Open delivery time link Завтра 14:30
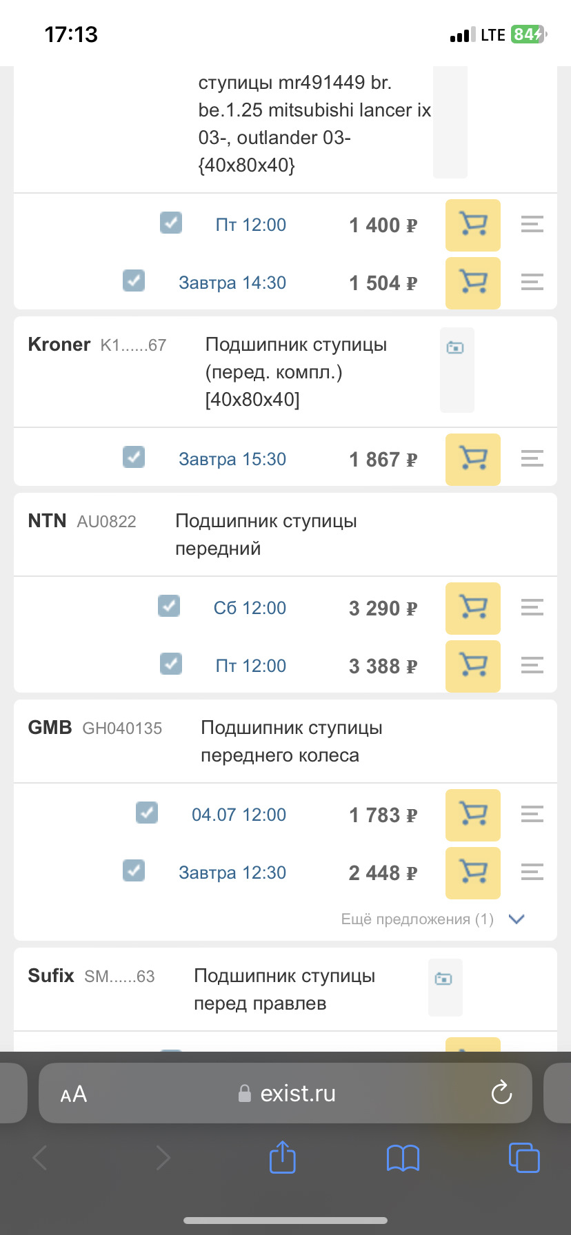 (x=232, y=283)
